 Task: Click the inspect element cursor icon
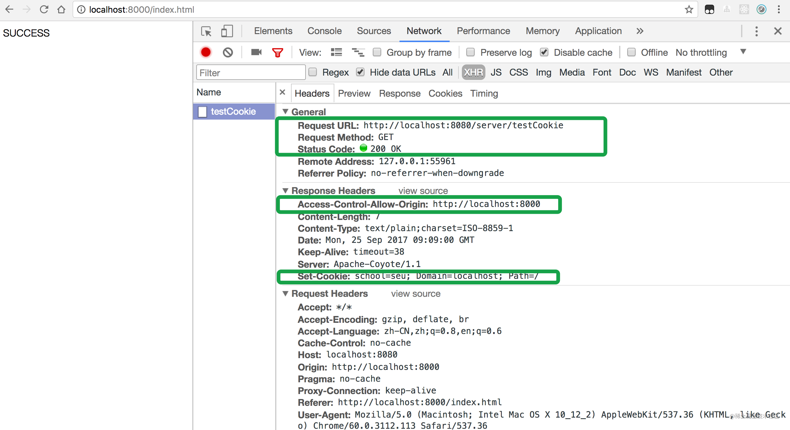click(206, 31)
